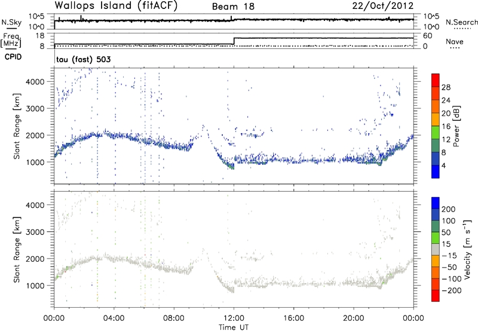Viewport: 478px width, 331px height.
Task: Click the "-100" label on Velocity colorbar
Action: coord(452,278)
